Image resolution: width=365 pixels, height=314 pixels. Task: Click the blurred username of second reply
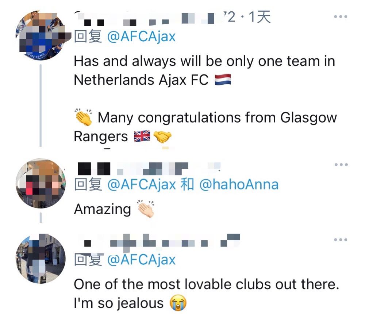149,169
